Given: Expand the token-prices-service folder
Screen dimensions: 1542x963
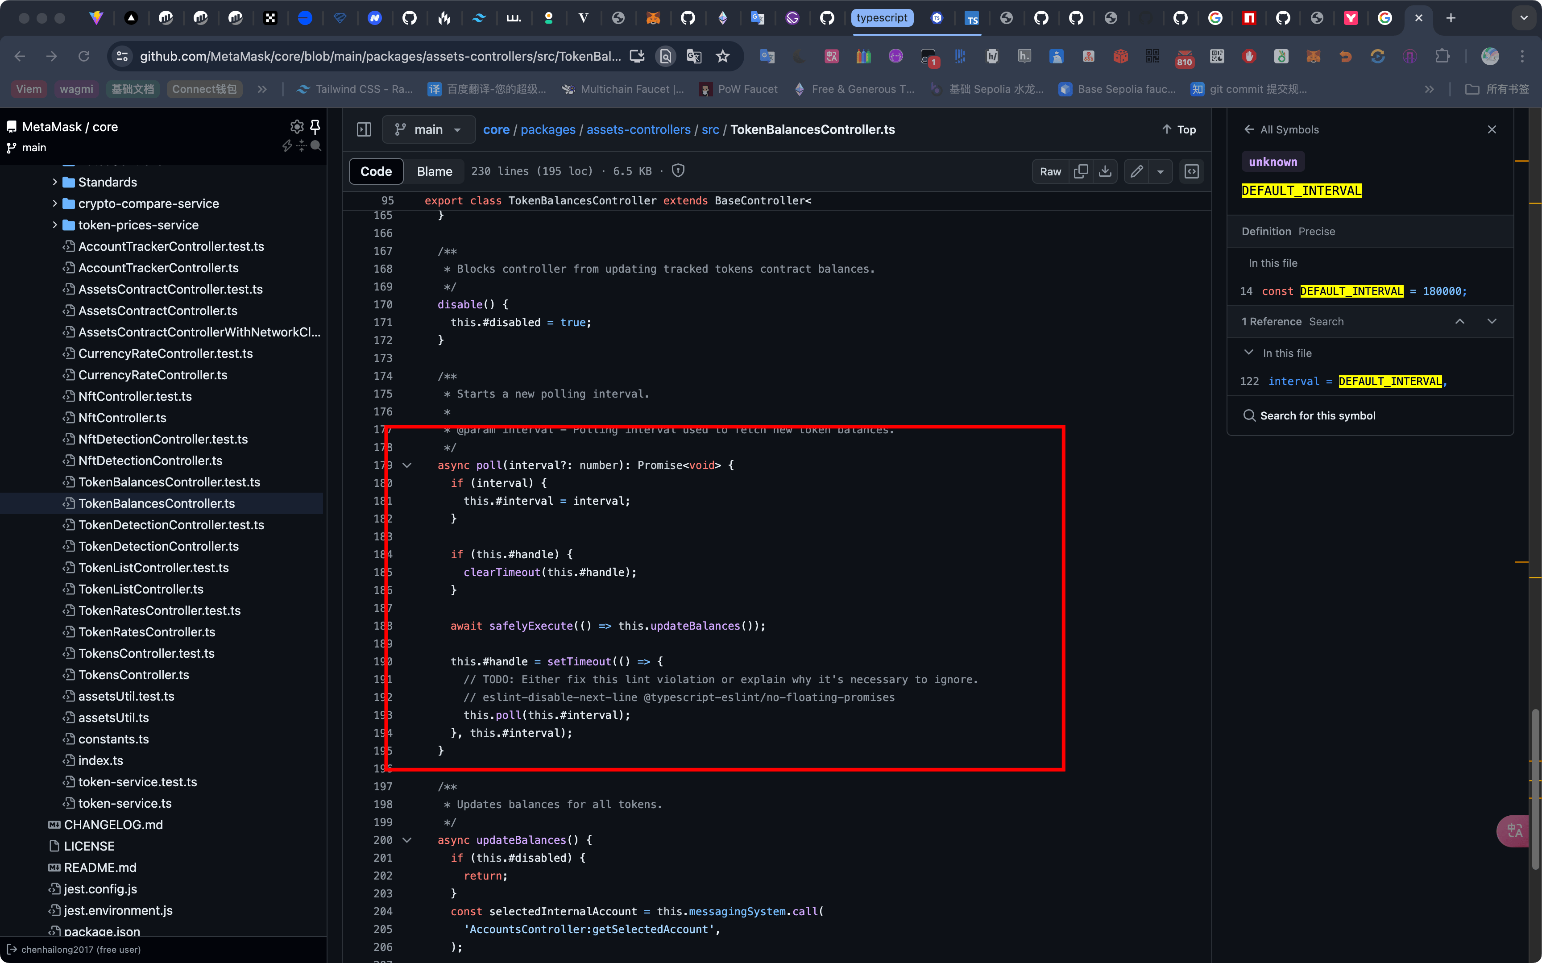Looking at the screenshot, I should click(x=55, y=225).
